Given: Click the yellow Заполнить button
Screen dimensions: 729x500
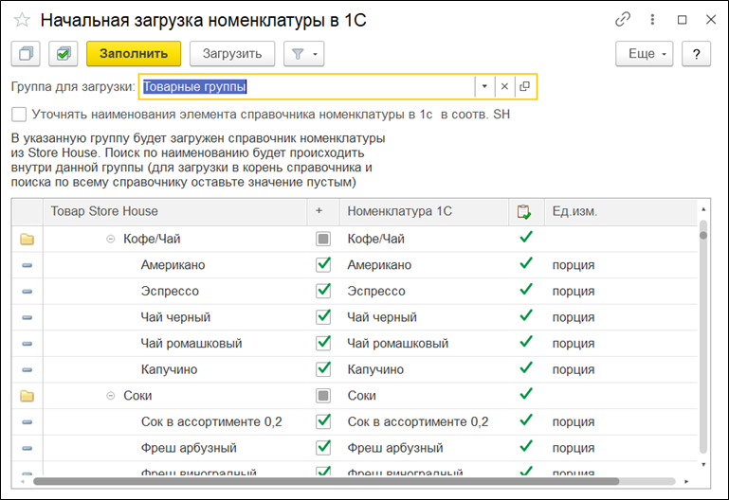Looking at the screenshot, I should coord(133,54).
